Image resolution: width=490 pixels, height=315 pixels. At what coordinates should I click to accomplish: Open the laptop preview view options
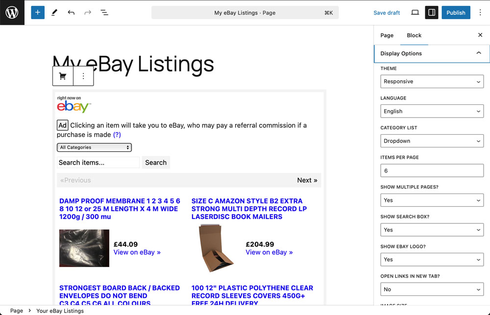point(415,13)
